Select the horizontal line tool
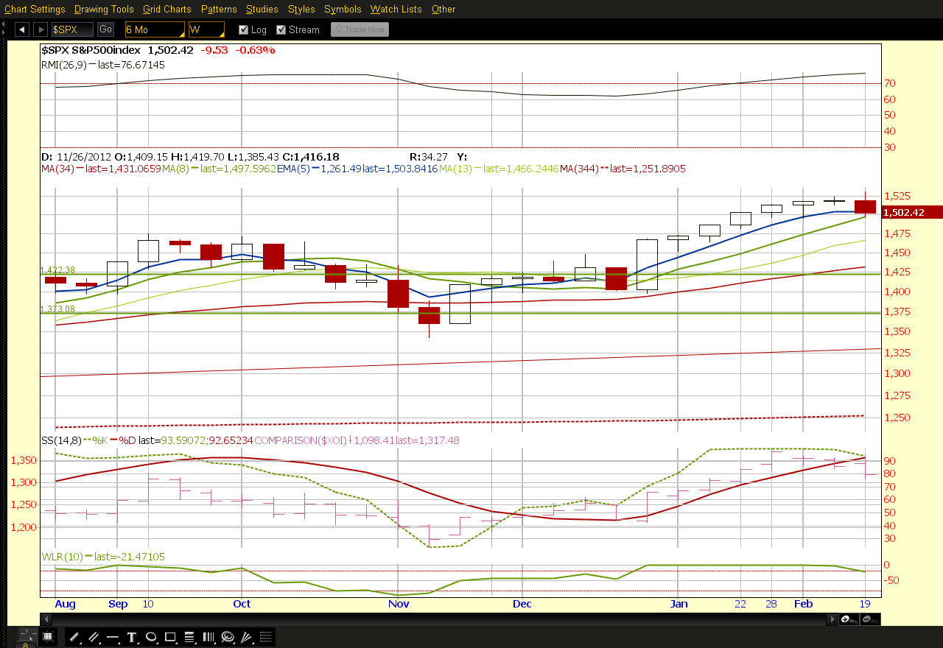This screenshot has height=648, width=943. coord(113,637)
